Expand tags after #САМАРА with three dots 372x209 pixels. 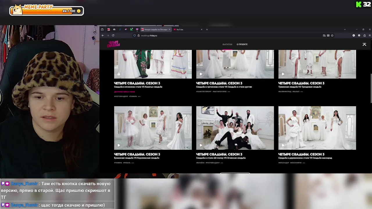click(x=139, y=97)
